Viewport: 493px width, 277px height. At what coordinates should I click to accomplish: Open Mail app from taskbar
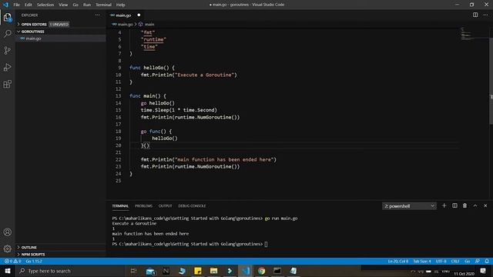coord(150,271)
